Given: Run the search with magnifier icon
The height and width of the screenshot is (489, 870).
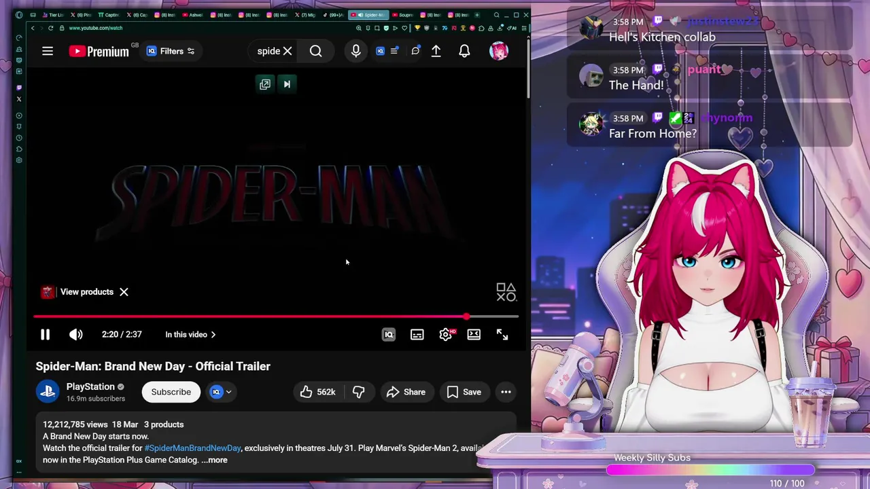Looking at the screenshot, I should coord(315,51).
